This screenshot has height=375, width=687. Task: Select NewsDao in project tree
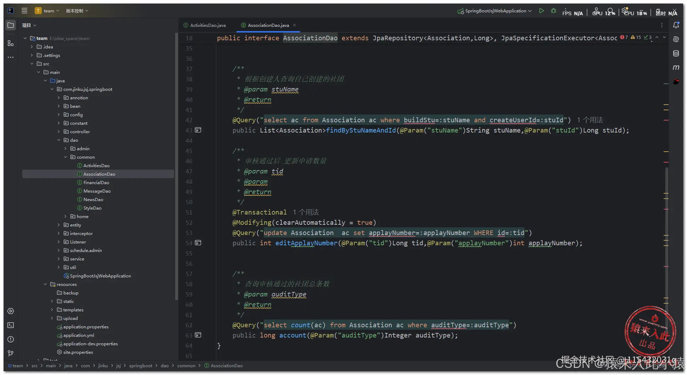[x=93, y=199]
